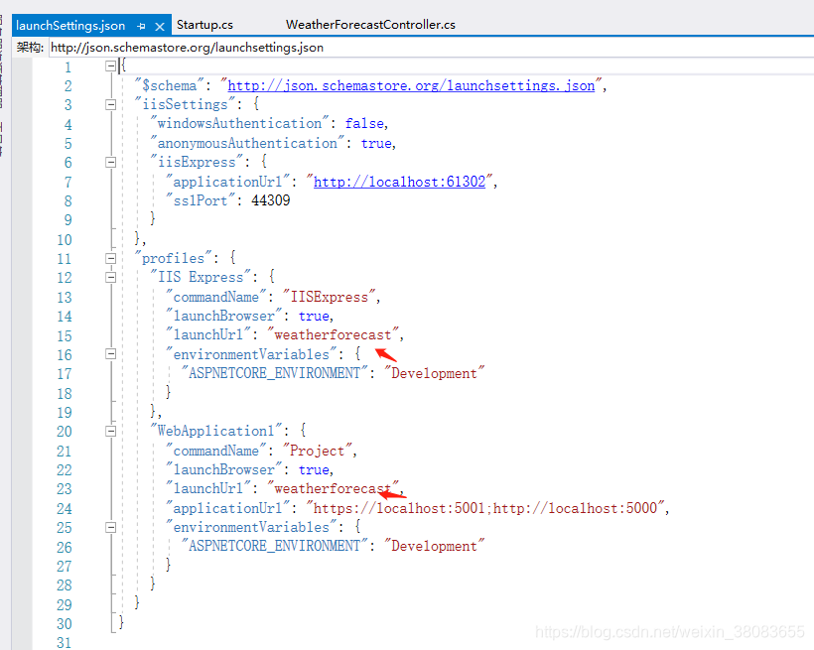Click the "applicationUrl" key on line 7
This screenshot has width=814, height=650.
(227, 182)
